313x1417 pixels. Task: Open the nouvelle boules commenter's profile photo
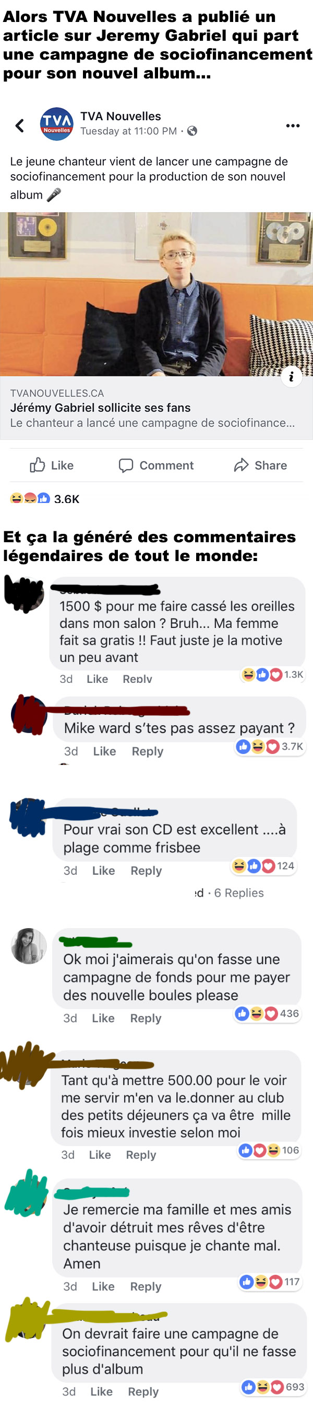(29, 945)
